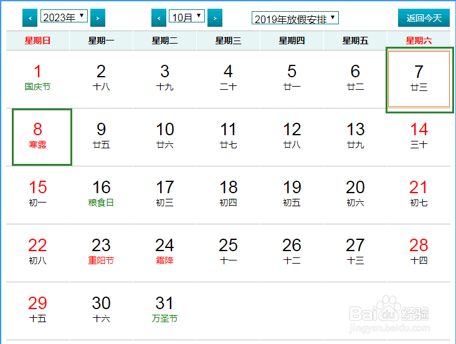Go to previous year arrow
456x344 pixels.
click(30, 17)
